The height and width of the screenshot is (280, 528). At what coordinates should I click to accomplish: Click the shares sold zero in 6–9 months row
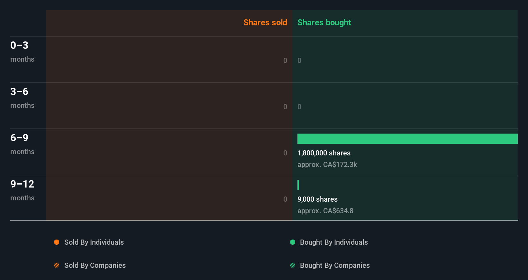(285, 153)
